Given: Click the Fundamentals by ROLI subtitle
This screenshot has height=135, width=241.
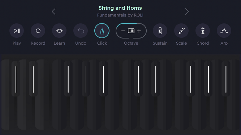Looking at the screenshot, I should [x=120, y=15].
